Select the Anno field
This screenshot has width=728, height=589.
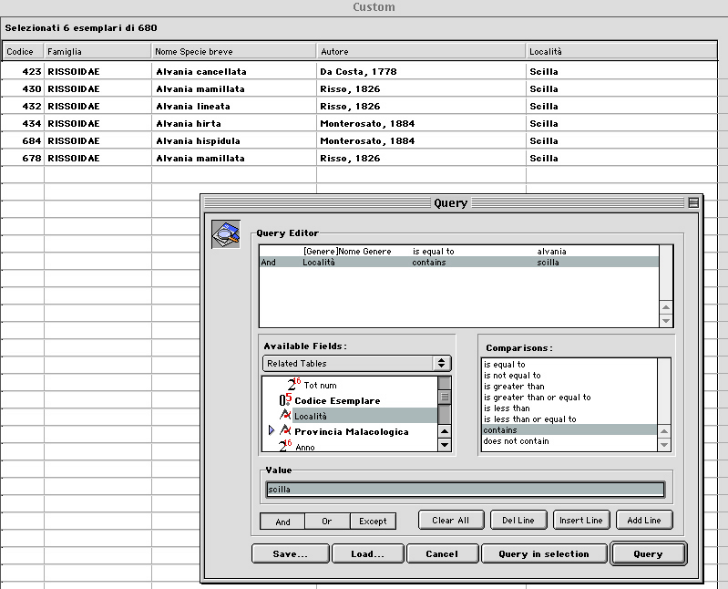(305, 447)
